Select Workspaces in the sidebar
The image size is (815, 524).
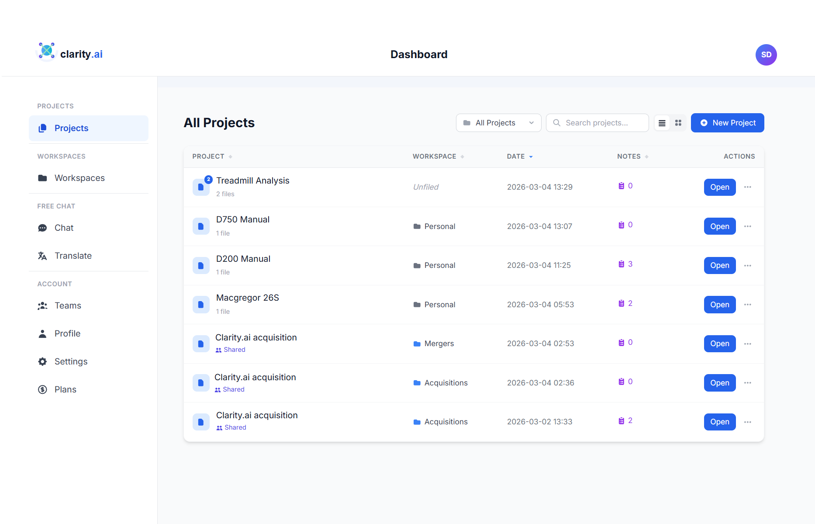(79, 178)
